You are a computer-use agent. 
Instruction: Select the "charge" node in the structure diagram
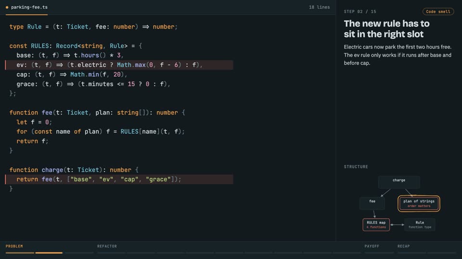point(398,182)
